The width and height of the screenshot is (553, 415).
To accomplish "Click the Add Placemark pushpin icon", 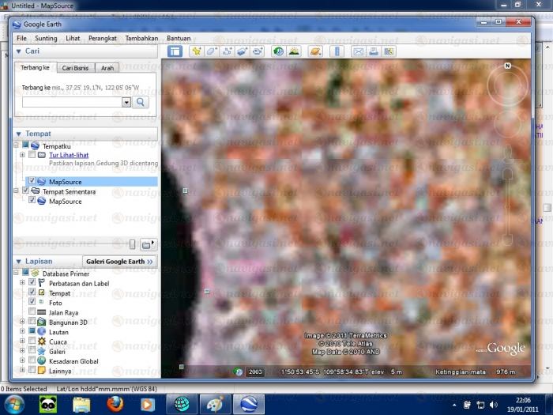I will point(194,51).
